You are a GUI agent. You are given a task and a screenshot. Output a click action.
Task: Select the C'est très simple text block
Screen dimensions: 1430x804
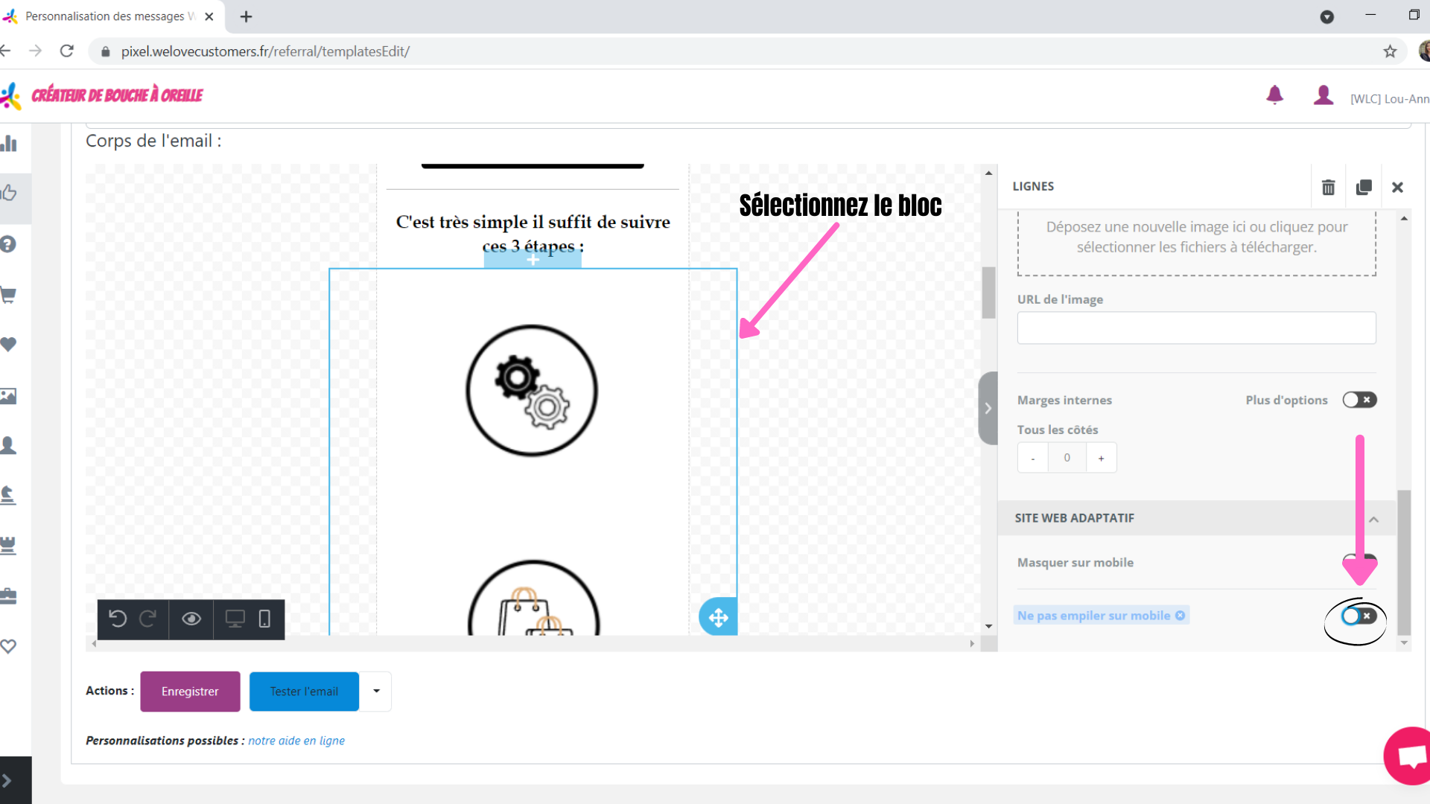[533, 233]
